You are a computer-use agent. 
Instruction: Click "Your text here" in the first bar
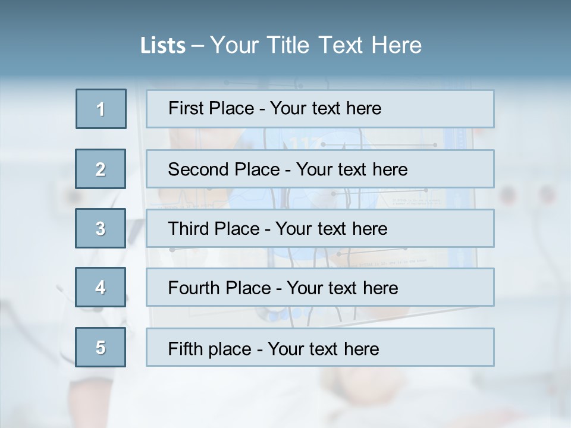pos(325,108)
